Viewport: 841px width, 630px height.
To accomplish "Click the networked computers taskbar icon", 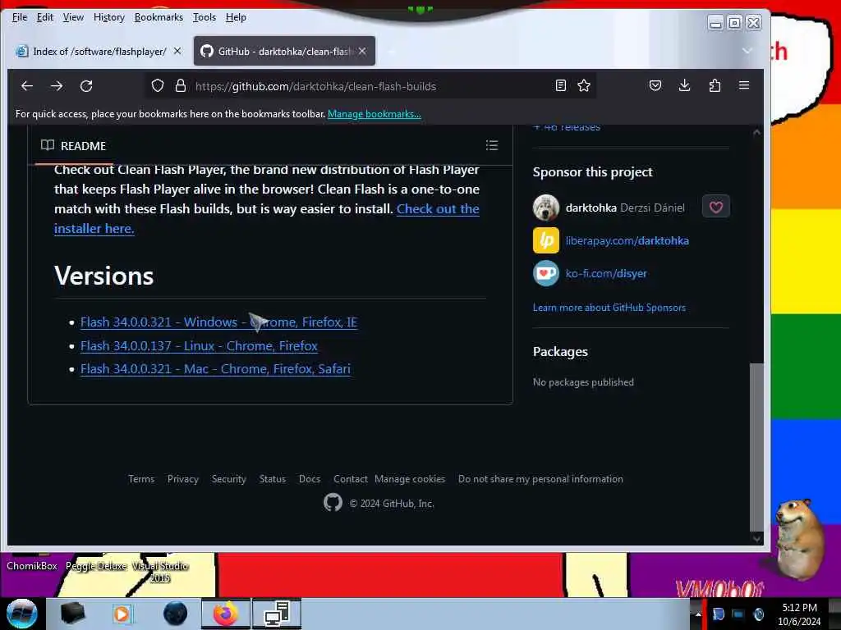I will pyautogui.click(x=277, y=614).
